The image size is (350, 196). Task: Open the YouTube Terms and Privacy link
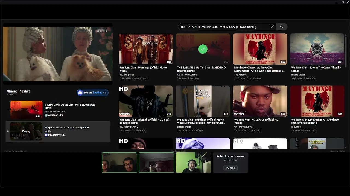pyautogui.click(x=16, y=151)
